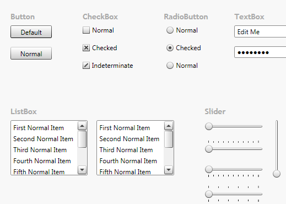The width and height of the screenshot is (286, 204).
Task: Select Fifth Normal Item in left ListBox
Action: pos(44,171)
